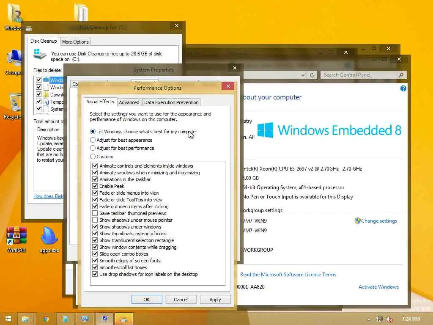Click the search magnifier in Control Panel
Screen dimensions: 433x325
(x=401, y=75)
